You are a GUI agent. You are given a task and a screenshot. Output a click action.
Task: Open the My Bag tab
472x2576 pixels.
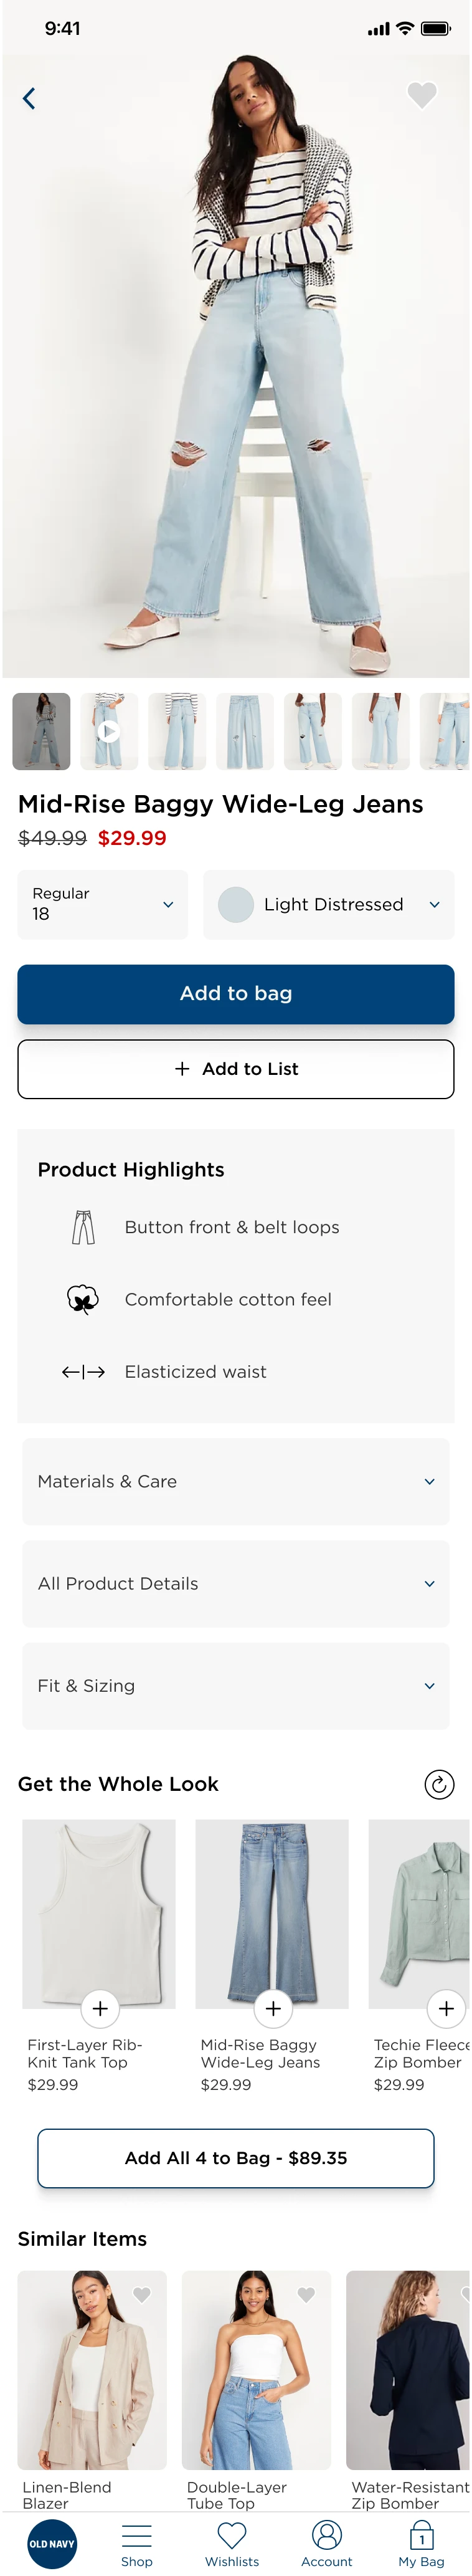click(x=421, y=2544)
